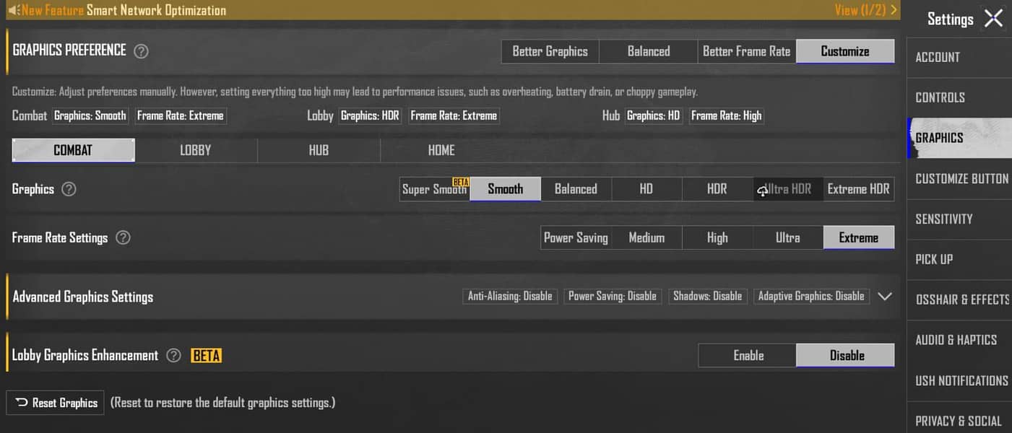
Task: Choose HDR graphics quality
Action: 717,189
